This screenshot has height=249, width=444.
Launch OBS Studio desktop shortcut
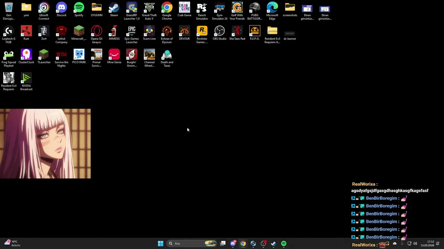click(220, 33)
